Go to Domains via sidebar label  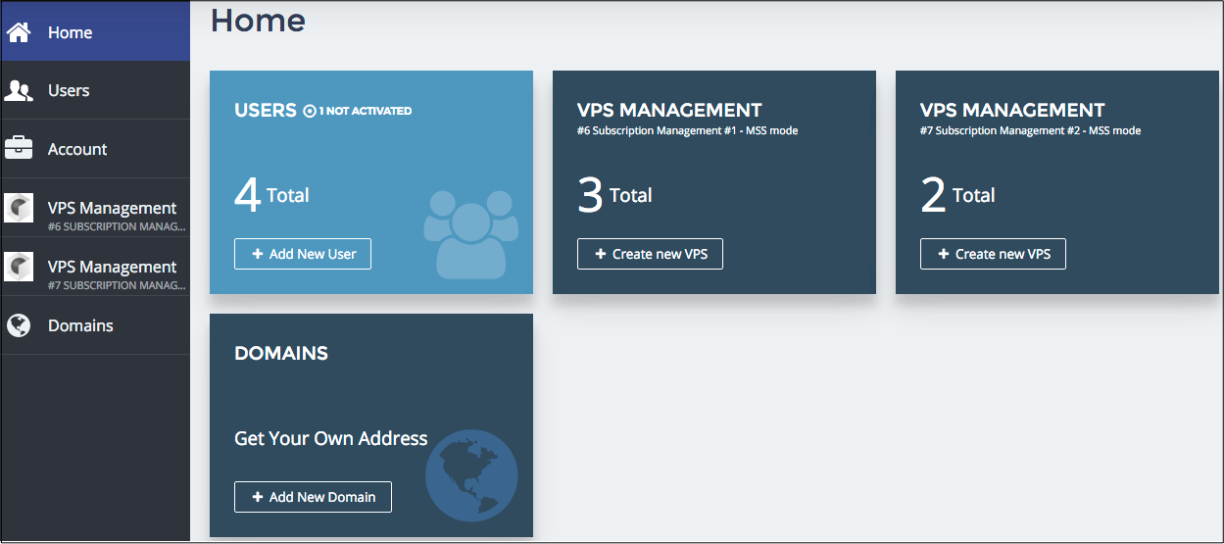point(80,325)
